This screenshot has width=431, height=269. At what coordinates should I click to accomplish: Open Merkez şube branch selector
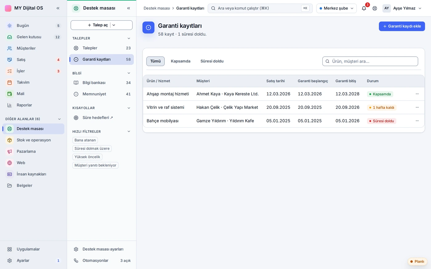(336, 8)
